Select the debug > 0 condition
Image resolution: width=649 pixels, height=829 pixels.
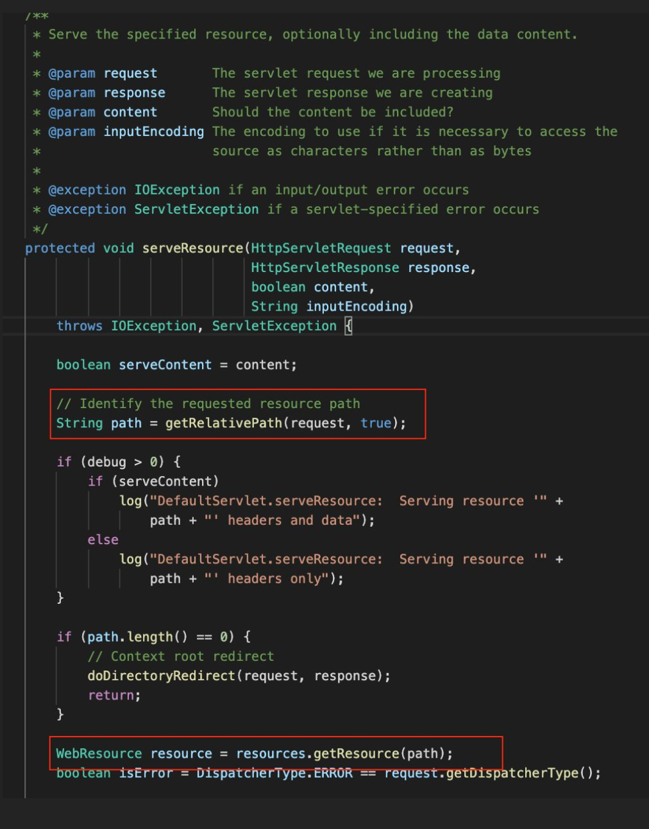[101, 461]
